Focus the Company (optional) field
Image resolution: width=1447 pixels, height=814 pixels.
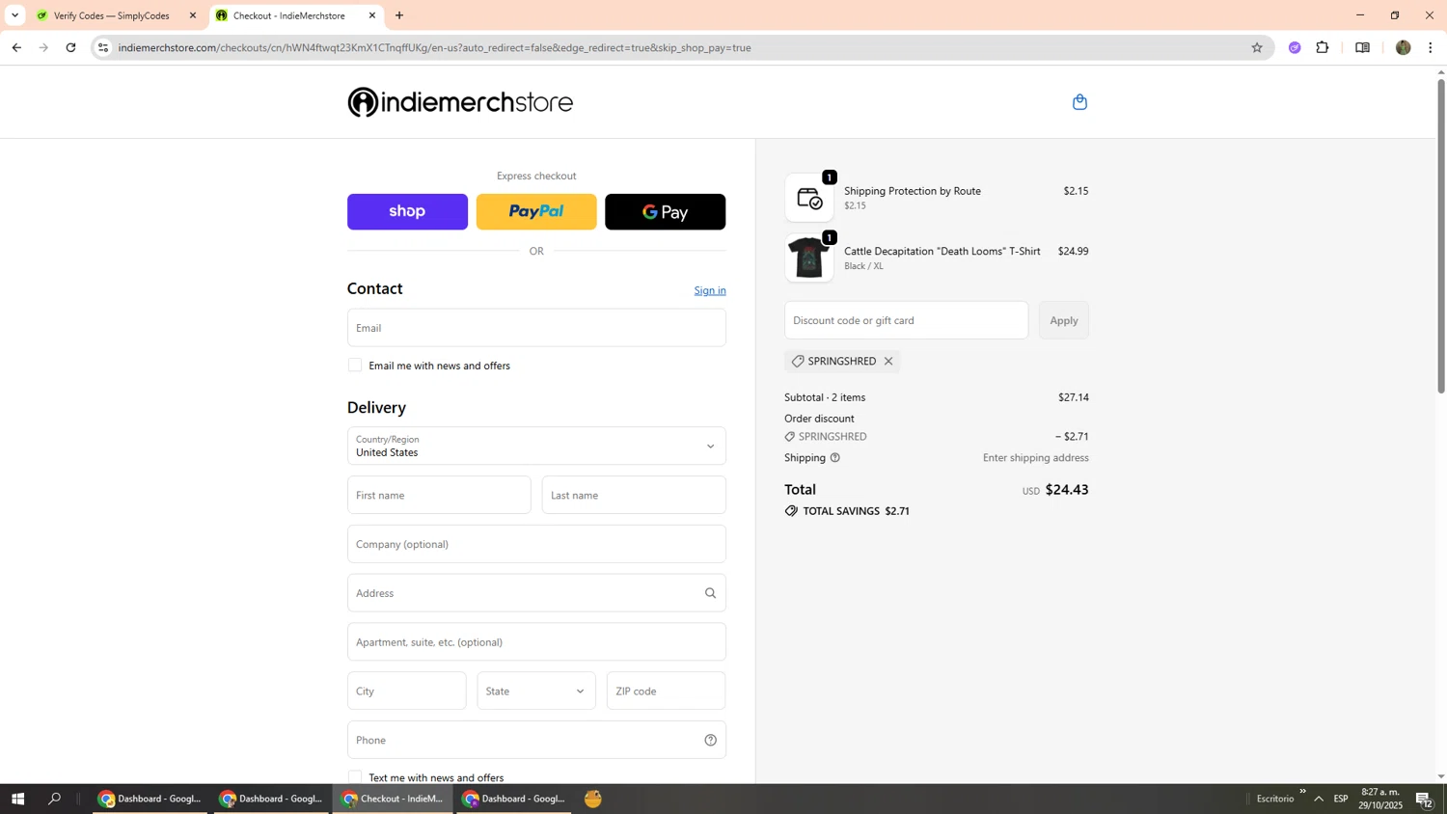pyautogui.click(x=536, y=544)
